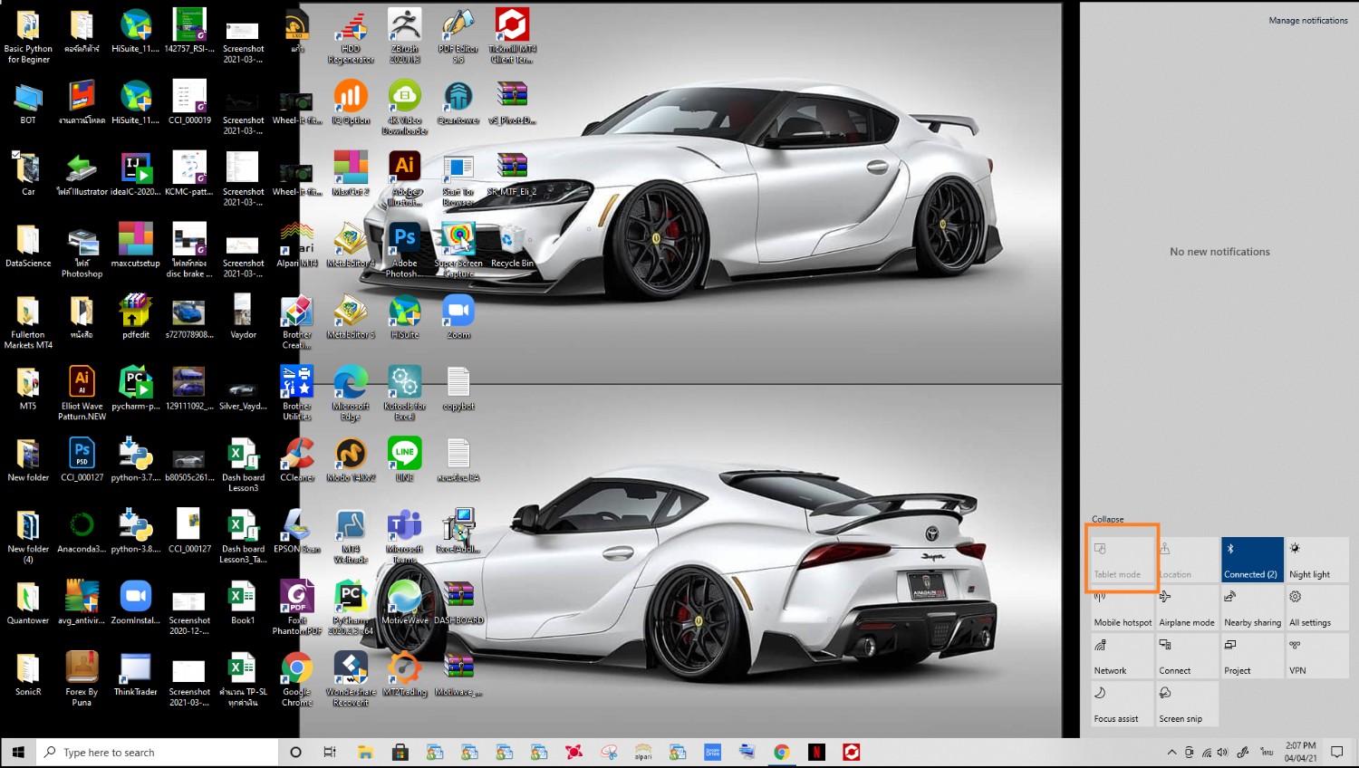
Task: Select the PDF Editor desktop icon
Action: [x=458, y=34]
